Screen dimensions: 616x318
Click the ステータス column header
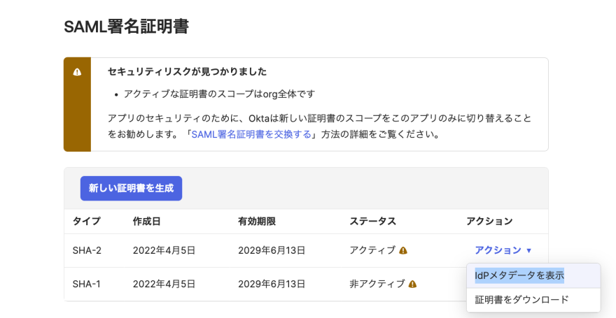(373, 221)
